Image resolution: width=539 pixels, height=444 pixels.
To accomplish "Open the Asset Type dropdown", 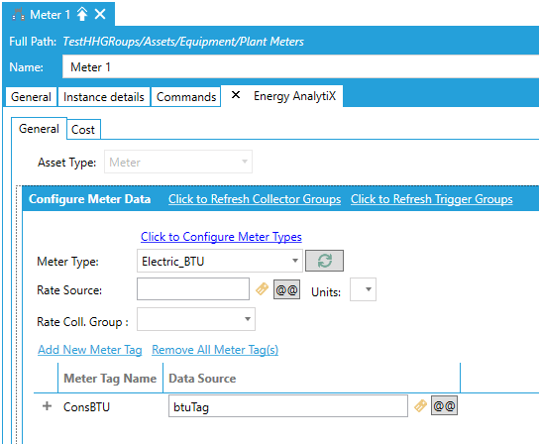I will click(178, 162).
